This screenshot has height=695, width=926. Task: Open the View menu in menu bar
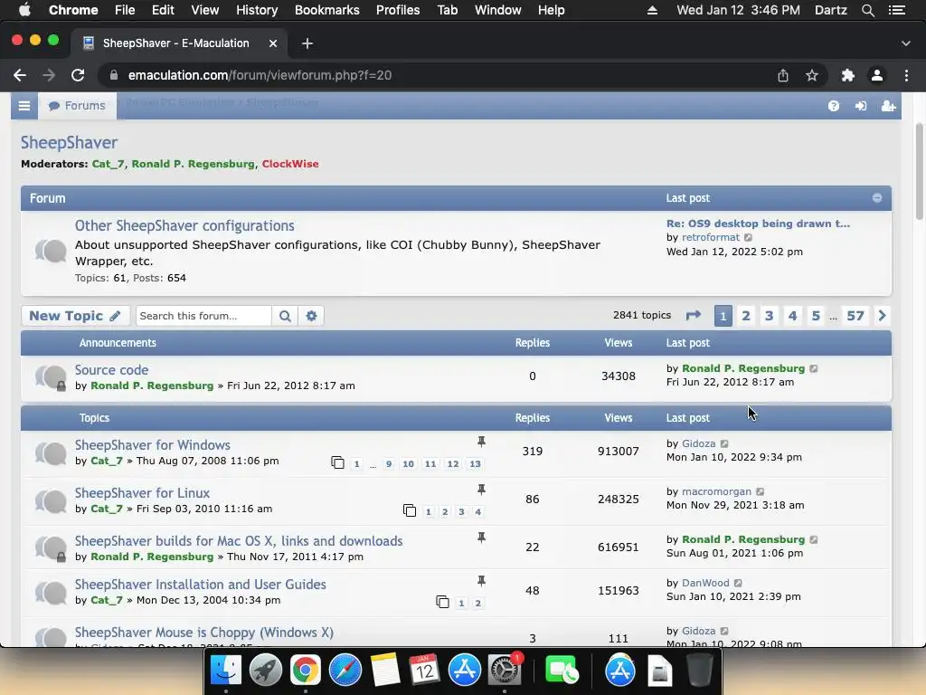coord(205,10)
